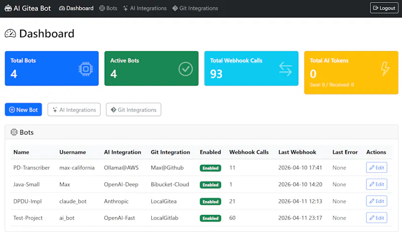
Task: Edit the Java-Small bot
Action: 376,184
